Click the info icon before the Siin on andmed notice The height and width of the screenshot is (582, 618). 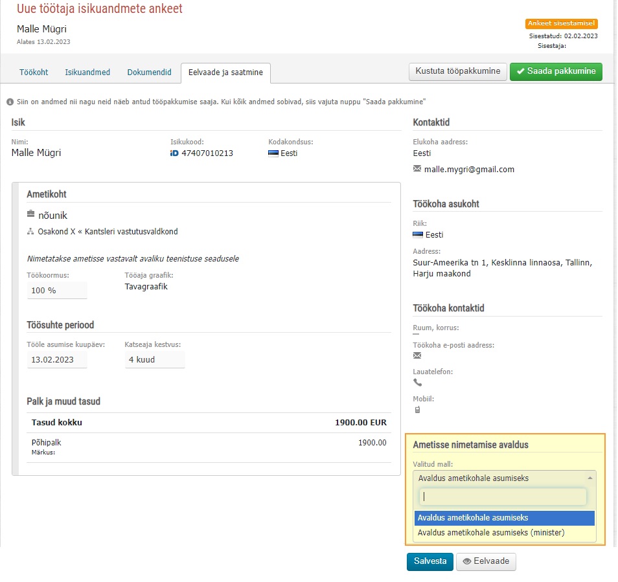pyautogui.click(x=10, y=102)
